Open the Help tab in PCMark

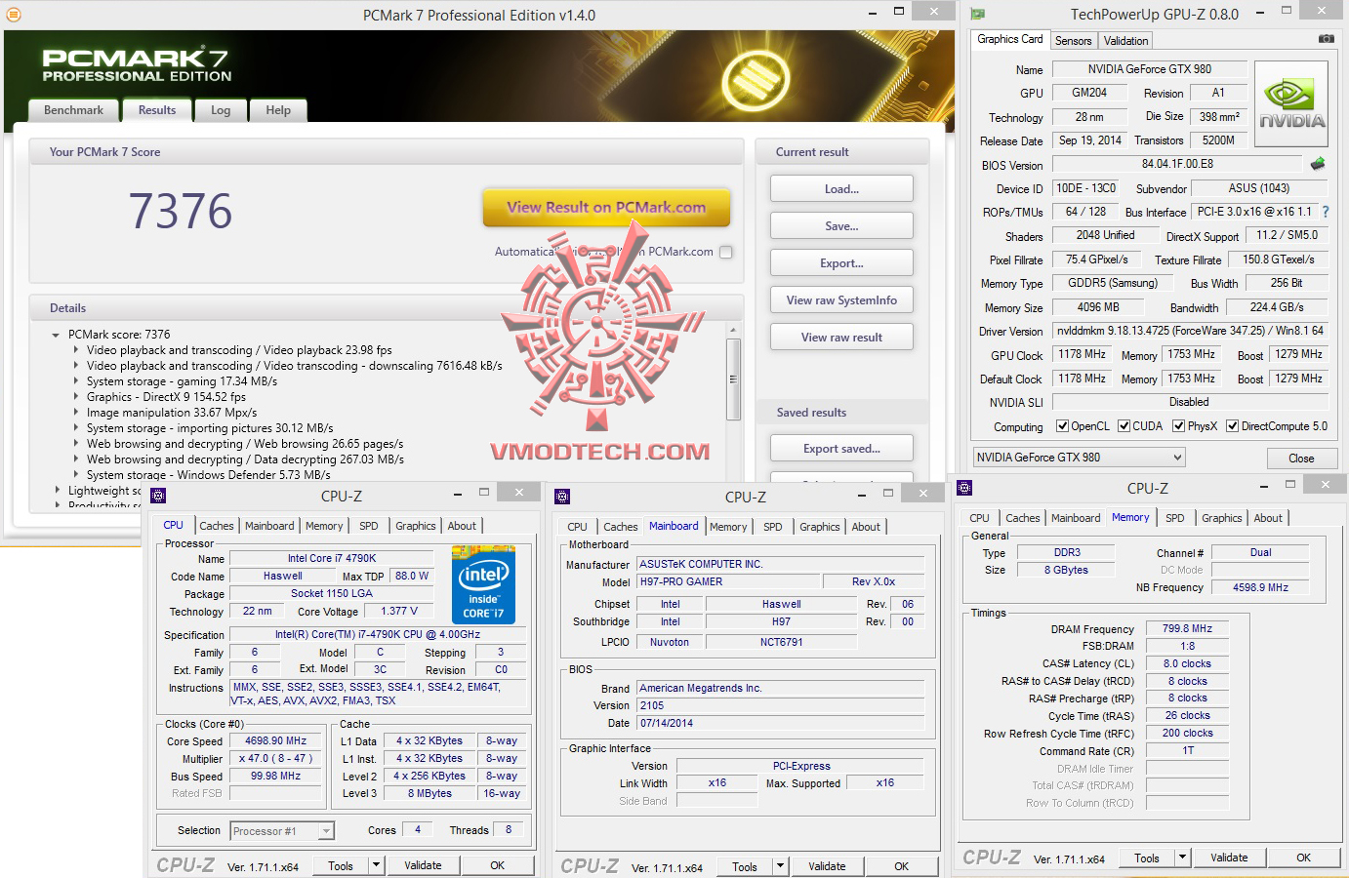tap(278, 110)
